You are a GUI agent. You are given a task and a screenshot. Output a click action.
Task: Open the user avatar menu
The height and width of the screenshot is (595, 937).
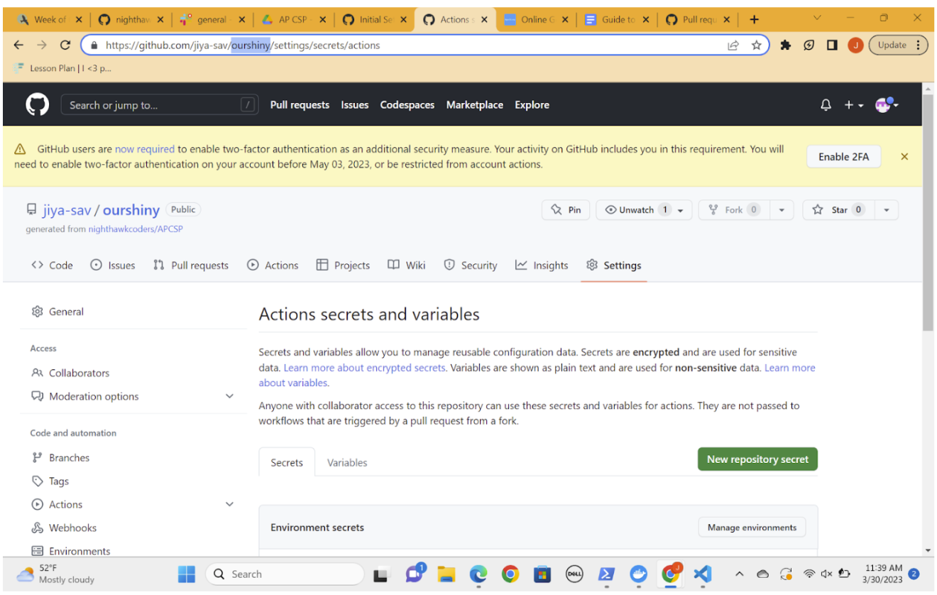pos(887,105)
